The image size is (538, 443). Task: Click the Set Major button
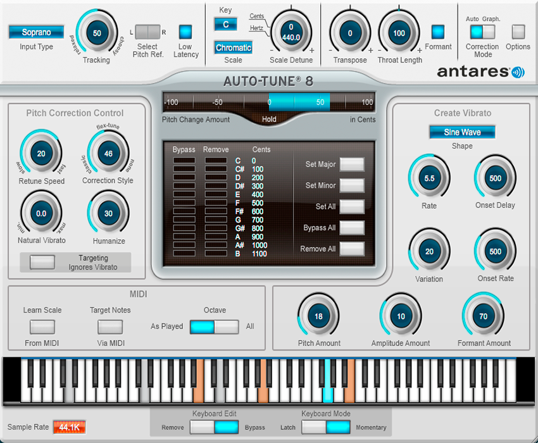click(x=352, y=165)
